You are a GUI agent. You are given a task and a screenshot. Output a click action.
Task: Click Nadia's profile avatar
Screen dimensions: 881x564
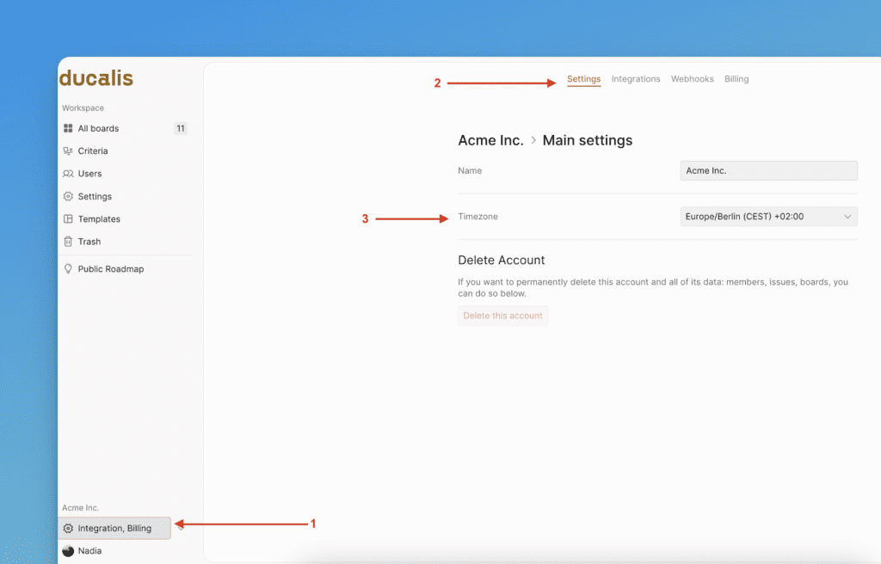pyautogui.click(x=68, y=551)
